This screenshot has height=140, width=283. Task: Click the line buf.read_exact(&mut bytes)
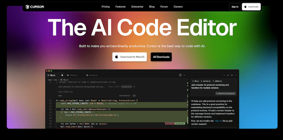pos(77,127)
